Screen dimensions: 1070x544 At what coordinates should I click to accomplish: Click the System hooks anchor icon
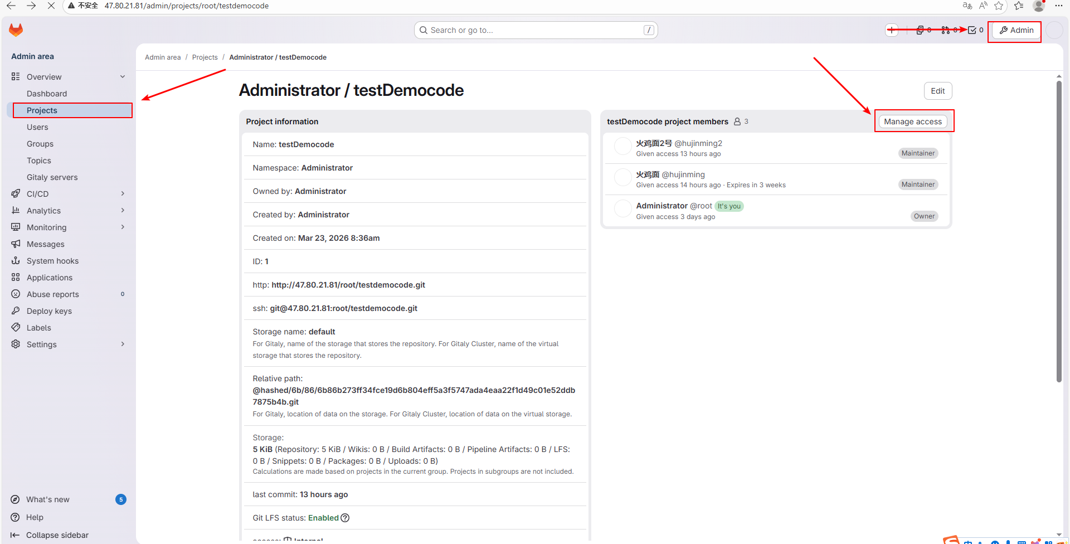point(16,260)
